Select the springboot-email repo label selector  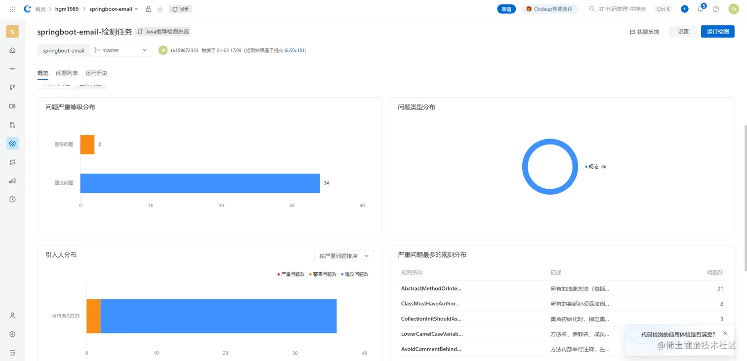(x=63, y=50)
